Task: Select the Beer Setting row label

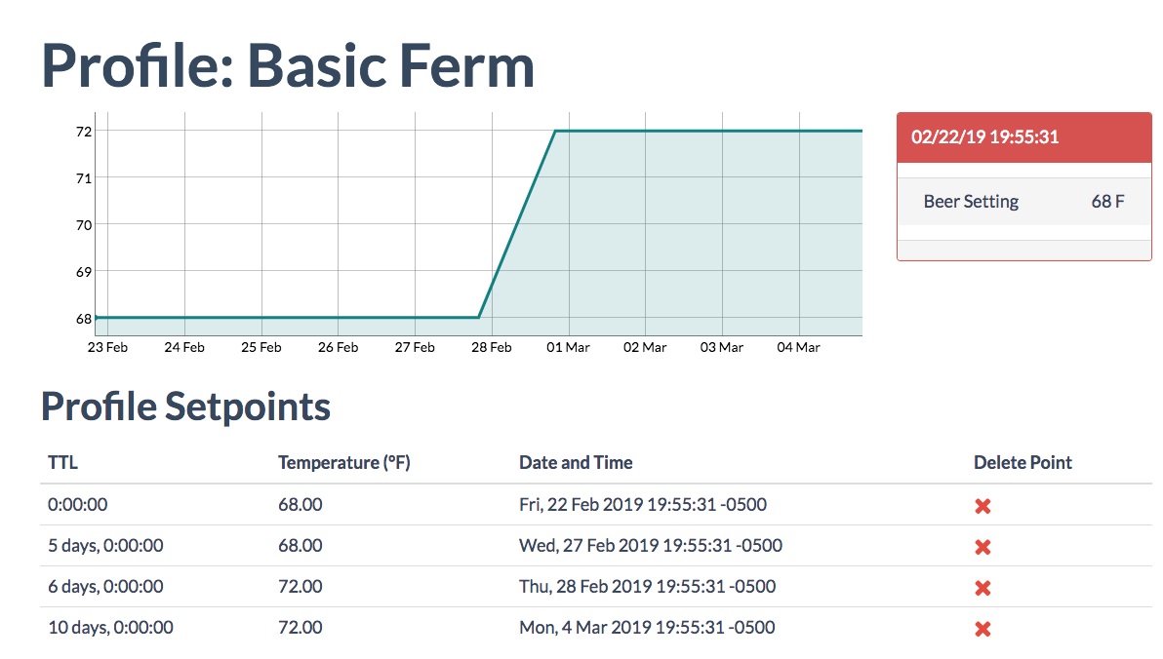Action: pyautogui.click(x=971, y=202)
